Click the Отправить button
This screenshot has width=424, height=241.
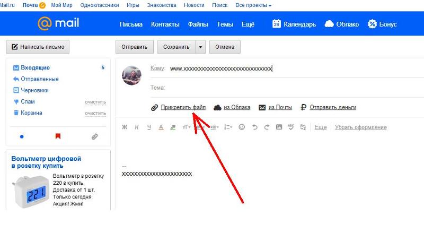click(x=135, y=47)
